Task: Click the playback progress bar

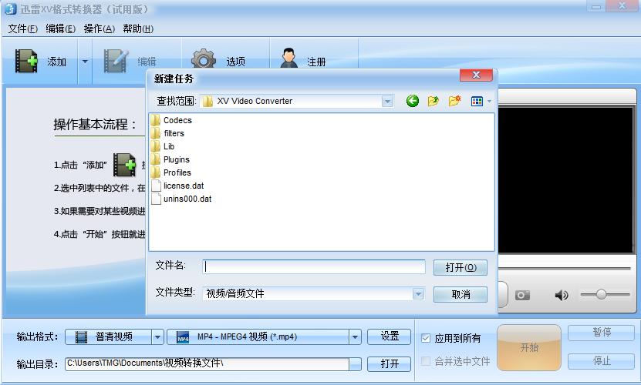Action: (x=564, y=269)
